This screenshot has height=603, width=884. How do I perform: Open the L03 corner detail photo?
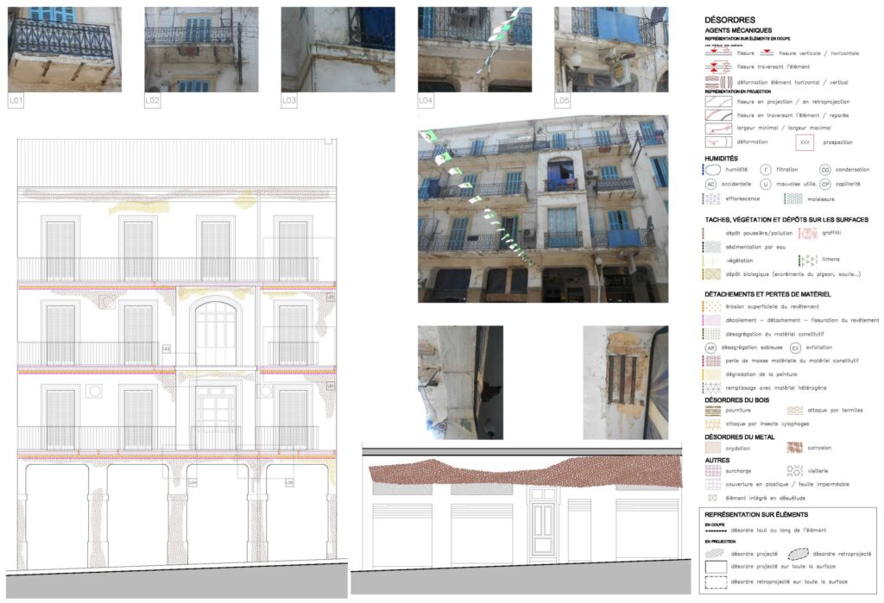[338, 50]
